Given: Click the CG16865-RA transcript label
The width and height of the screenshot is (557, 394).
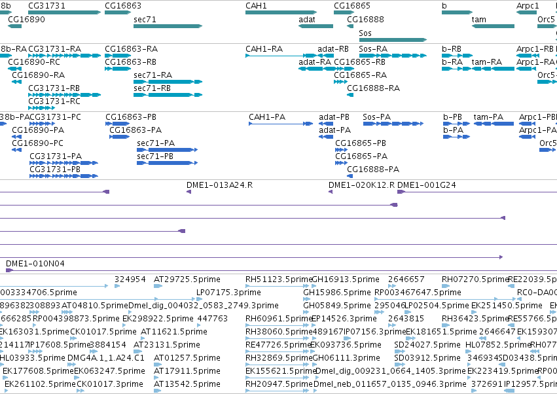Looking at the screenshot, I should (360, 75).
